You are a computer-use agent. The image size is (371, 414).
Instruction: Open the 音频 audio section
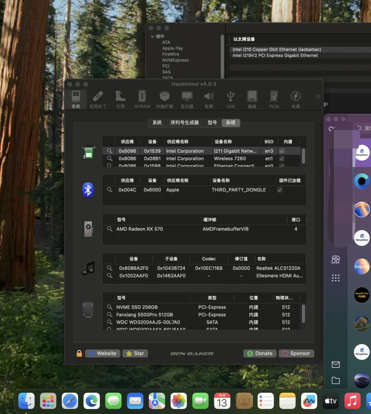[209, 99]
